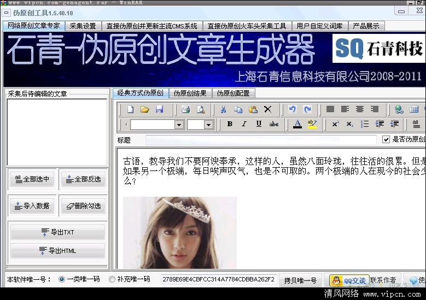
Task: Toggle italic formatting
Action: pyautogui.click(x=244, y=124)
